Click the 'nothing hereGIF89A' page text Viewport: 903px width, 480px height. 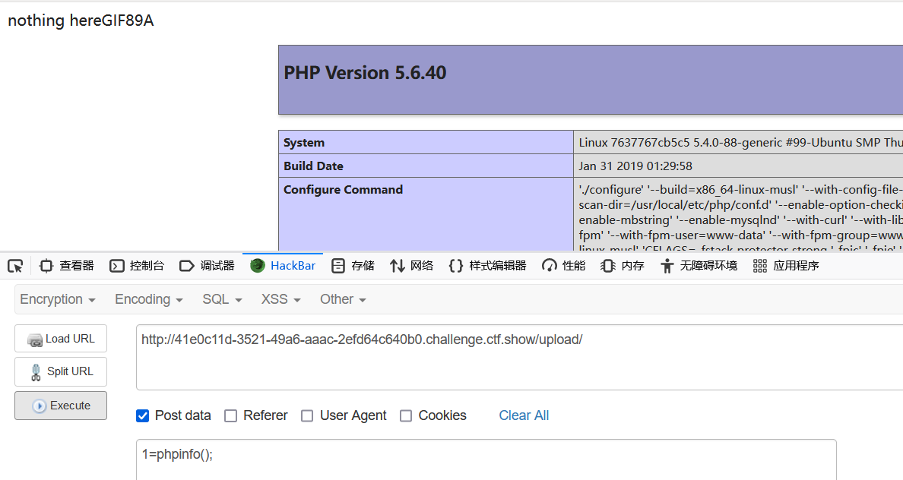click(x=81, y=21)
